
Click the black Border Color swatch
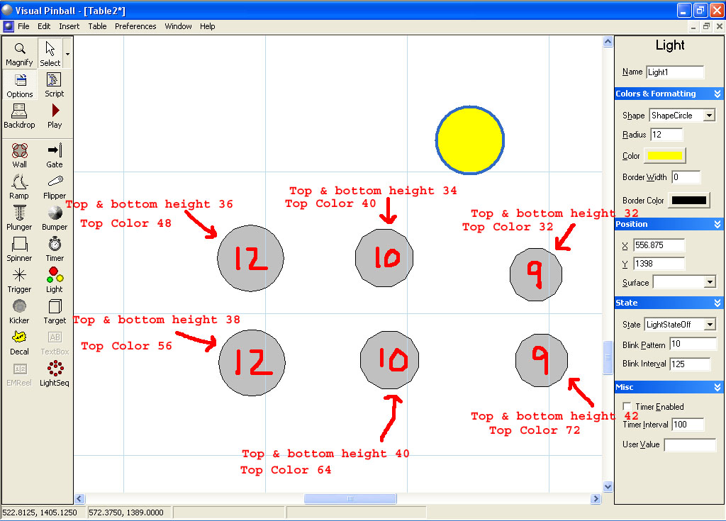(x=688, y=201)
